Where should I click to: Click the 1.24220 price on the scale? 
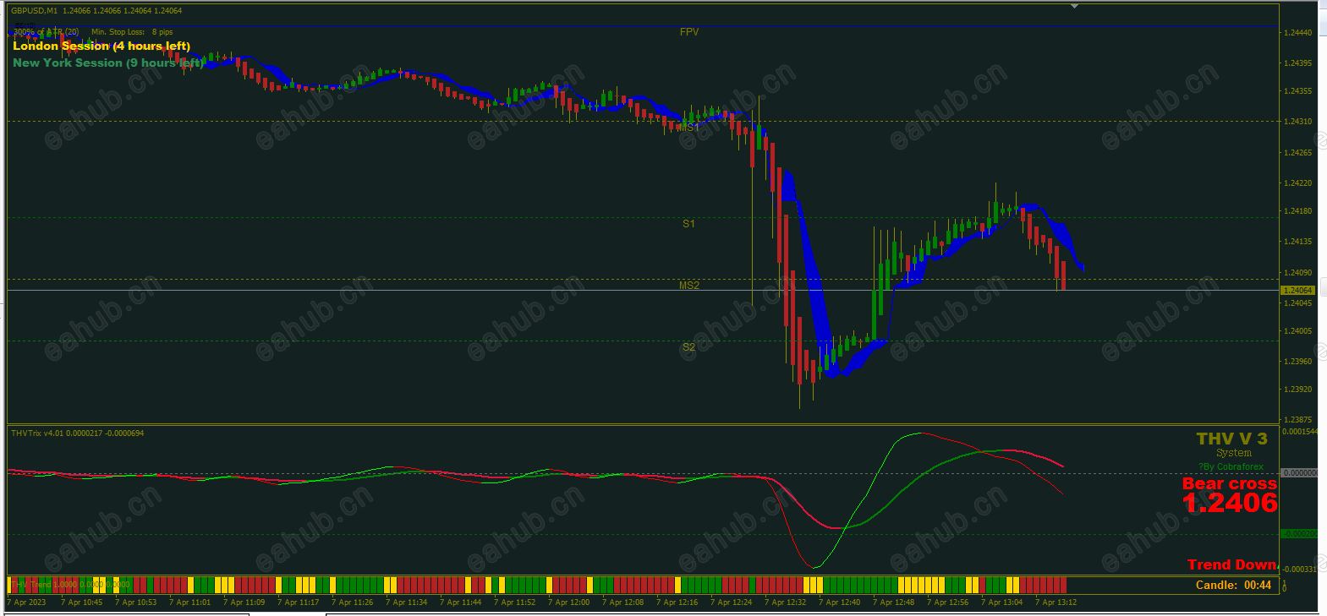[1298, 183]
